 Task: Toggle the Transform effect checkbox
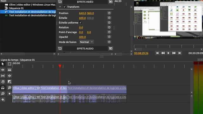64,7
